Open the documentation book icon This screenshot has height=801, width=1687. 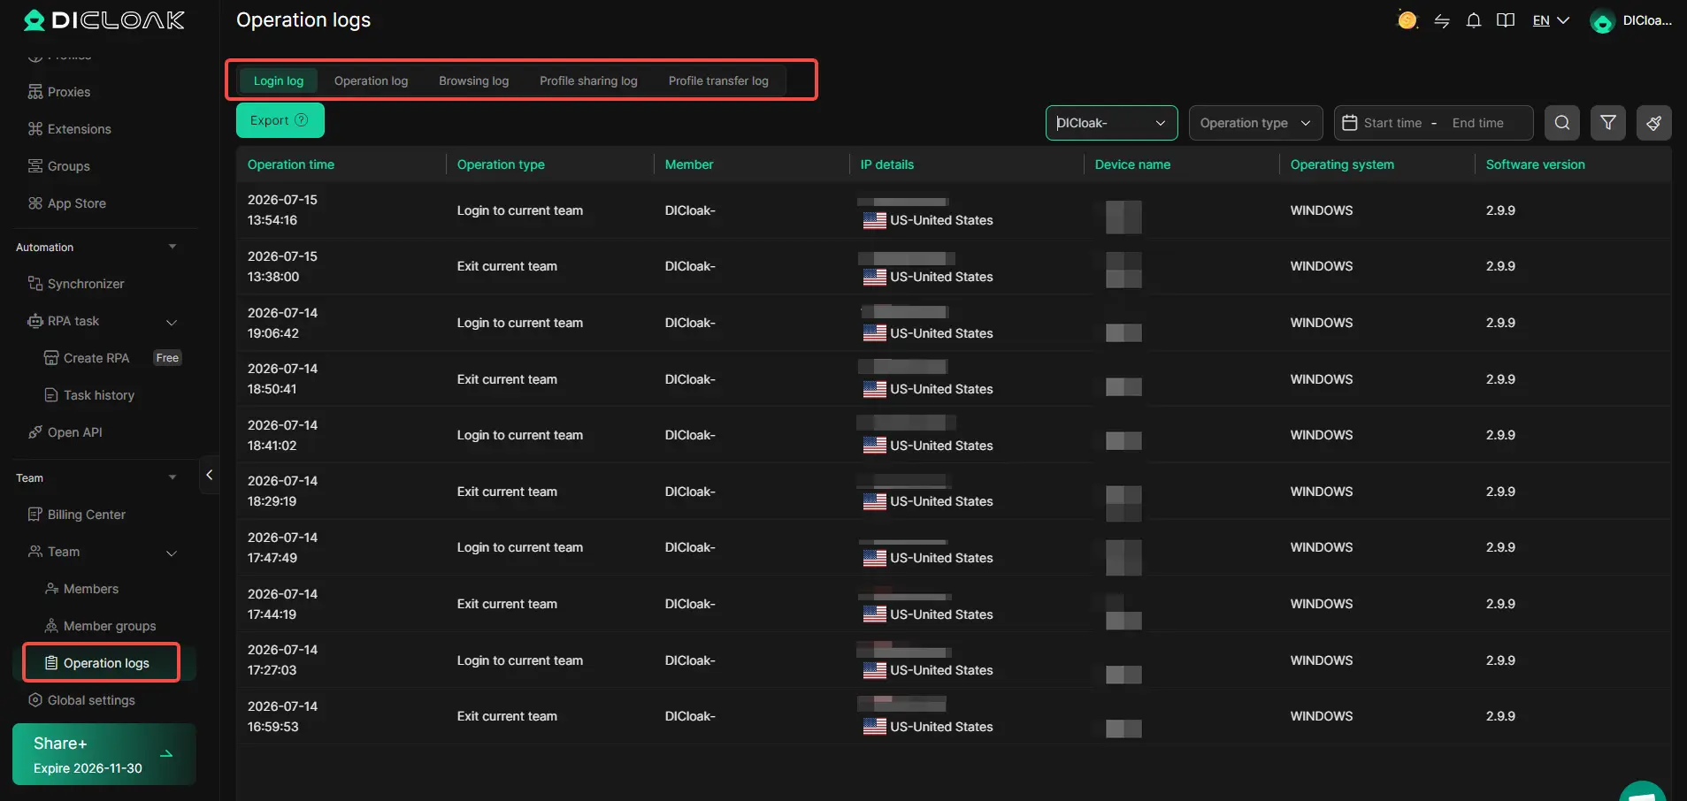1506,20
